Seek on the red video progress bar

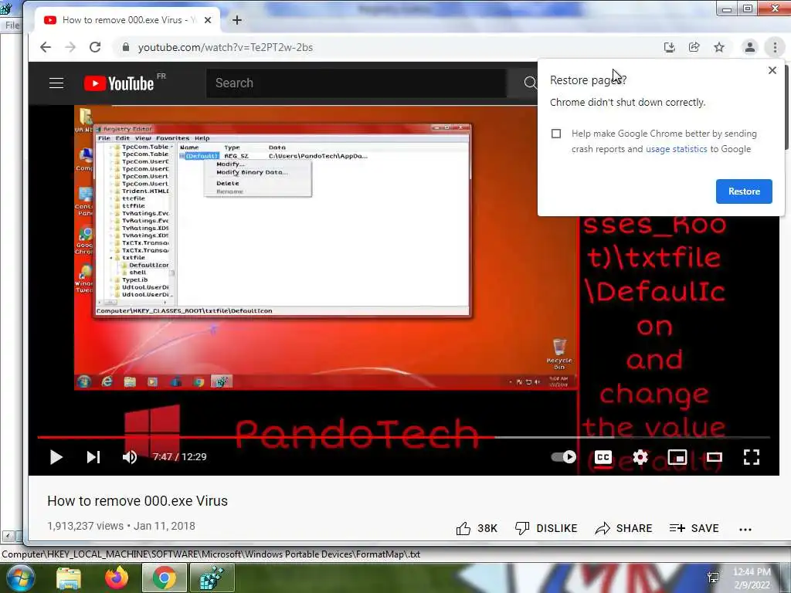403,437
